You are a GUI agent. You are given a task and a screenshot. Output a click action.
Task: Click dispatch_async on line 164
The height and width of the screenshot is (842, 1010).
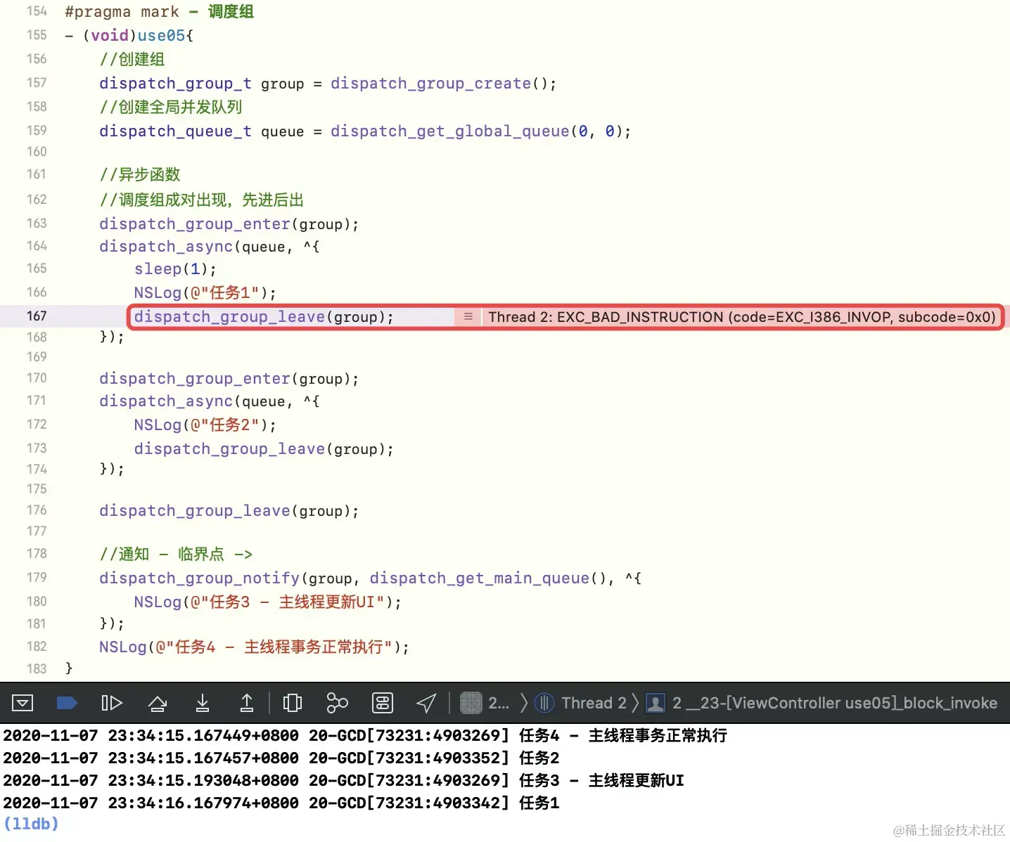pyautogui.click(x=166, y=247)
